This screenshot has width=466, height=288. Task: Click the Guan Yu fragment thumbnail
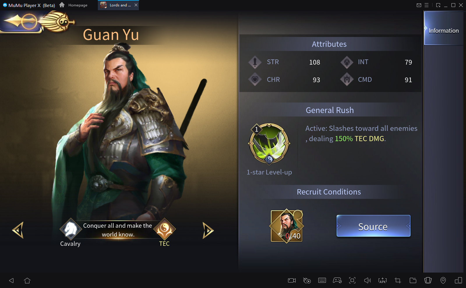[287, 226]
